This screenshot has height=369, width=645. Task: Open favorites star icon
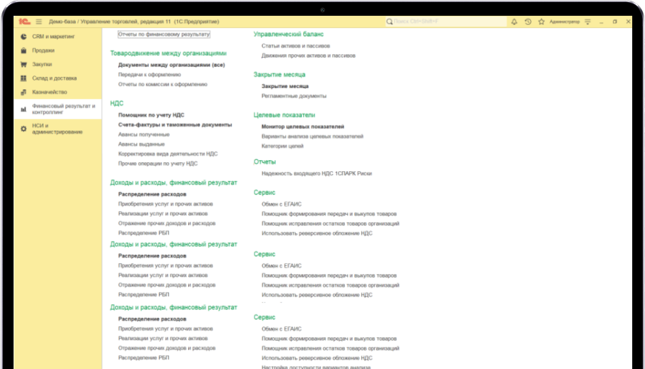pyautogui.click(x=541, y=22)
